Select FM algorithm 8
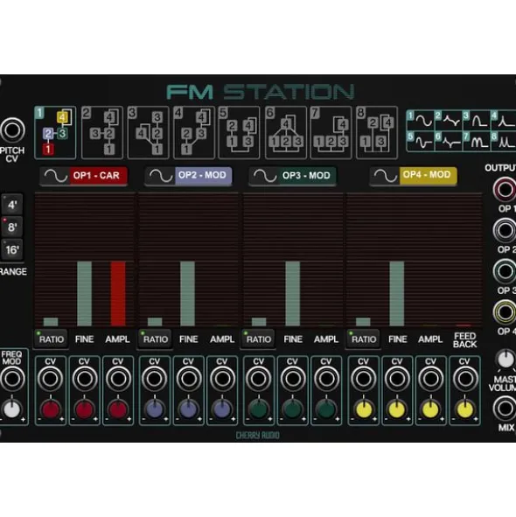 (x=377, y=133)
